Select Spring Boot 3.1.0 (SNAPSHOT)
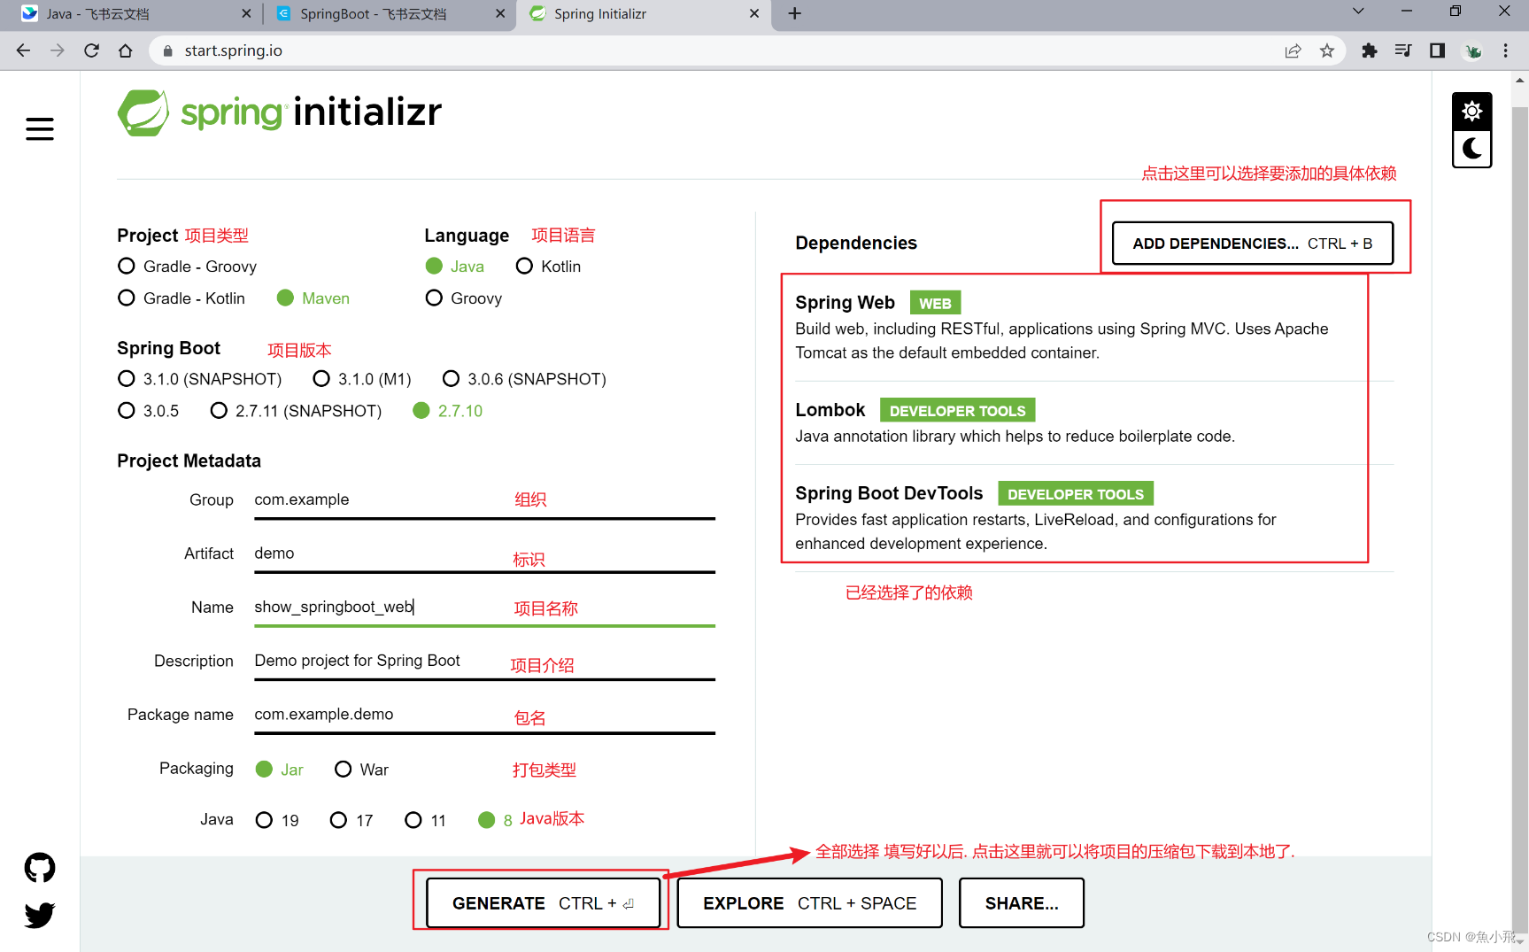 pos(200,379)
